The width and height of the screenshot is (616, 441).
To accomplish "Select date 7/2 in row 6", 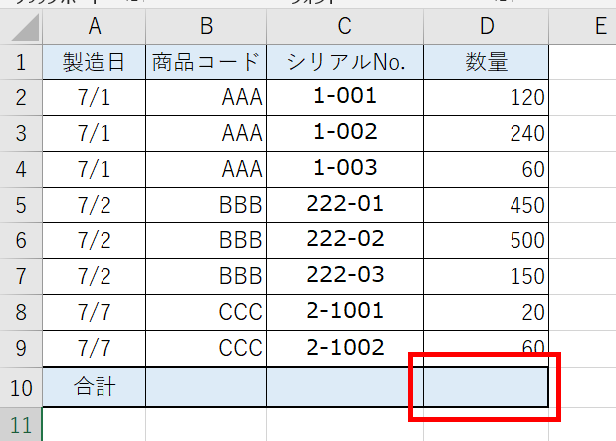I will point(94,240).
